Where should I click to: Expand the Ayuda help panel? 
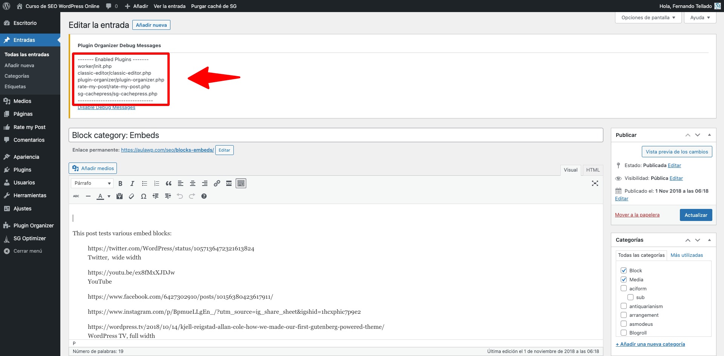pos(700,17)
